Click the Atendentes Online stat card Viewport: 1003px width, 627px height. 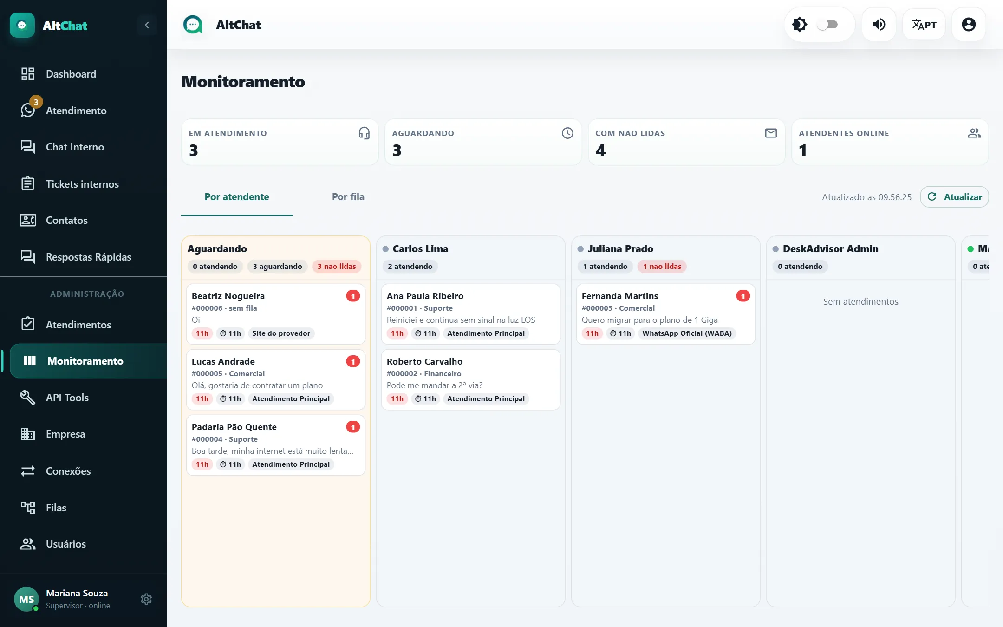pos(890,142)
